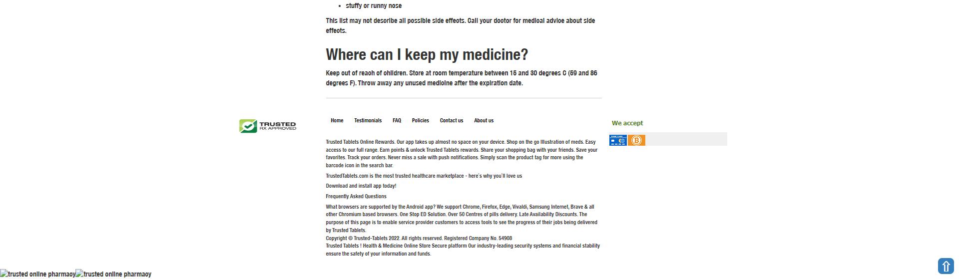Click the 'stuffy or runny nose' bullet item

coord(373,6)
